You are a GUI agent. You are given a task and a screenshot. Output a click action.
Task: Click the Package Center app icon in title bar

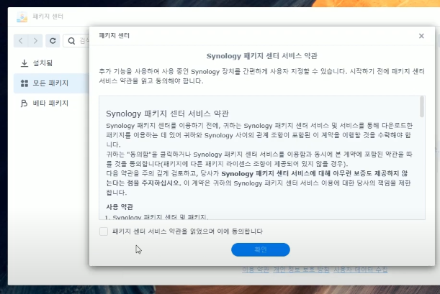[x=22, y=17]
